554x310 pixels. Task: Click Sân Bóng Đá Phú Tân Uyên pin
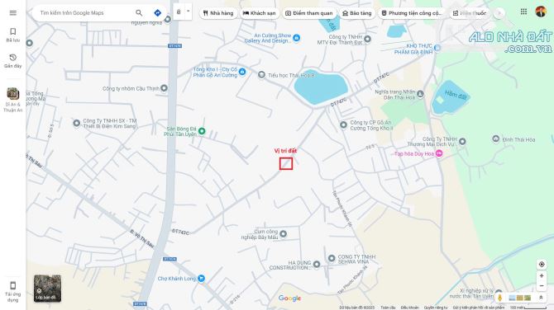(202, 131)
